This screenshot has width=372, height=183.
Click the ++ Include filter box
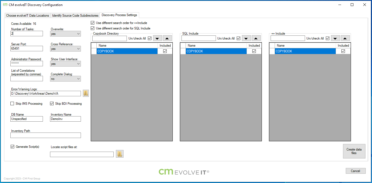pos(288,38)
